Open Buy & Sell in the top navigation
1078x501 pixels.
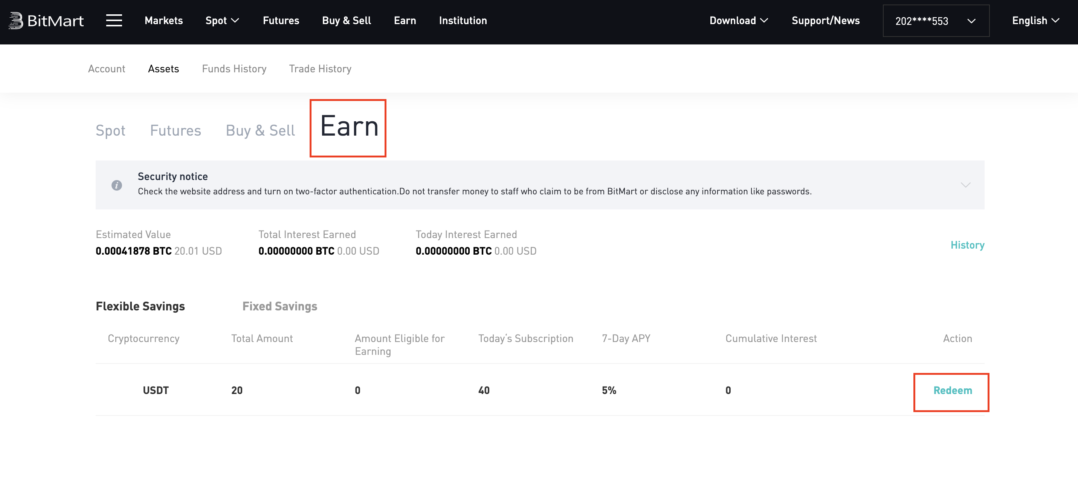coord(347,20)
